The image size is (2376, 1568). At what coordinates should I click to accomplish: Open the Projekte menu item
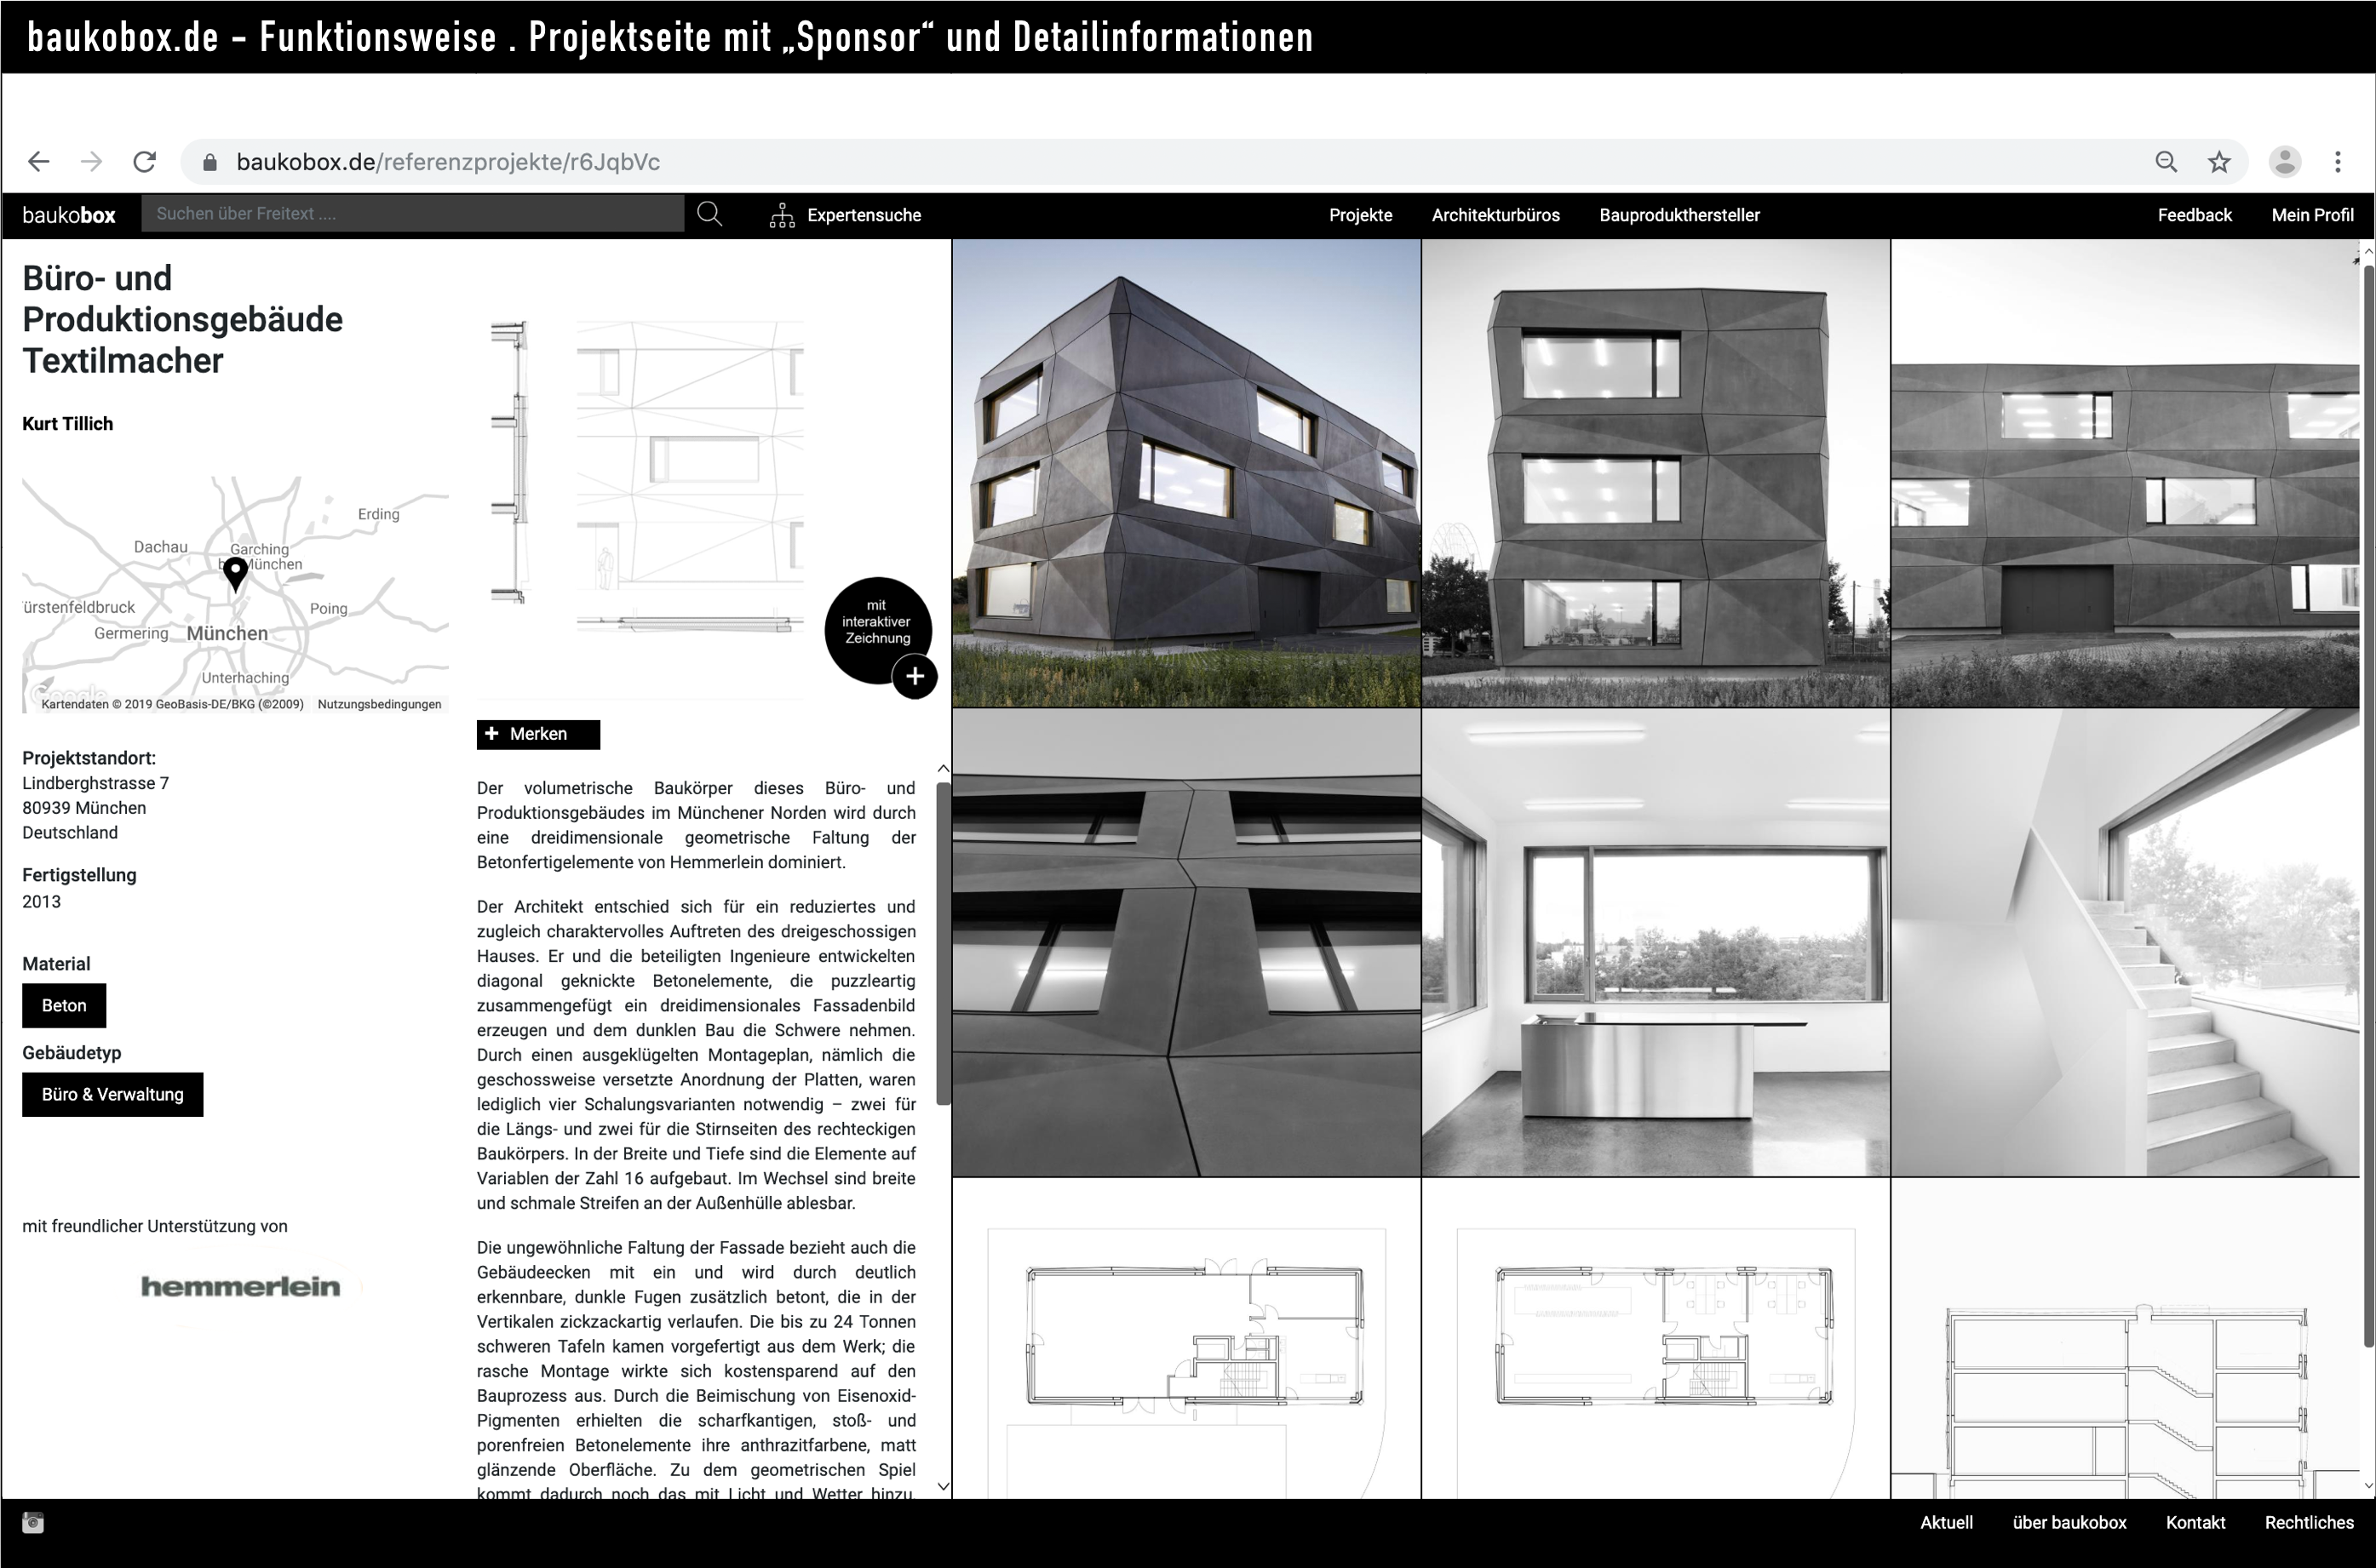1359,215
